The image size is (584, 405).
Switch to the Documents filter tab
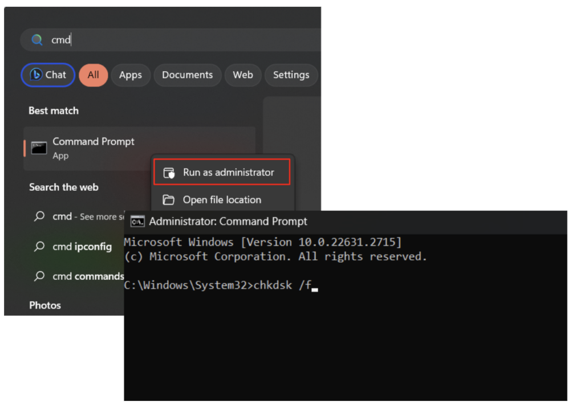[187, 75]
